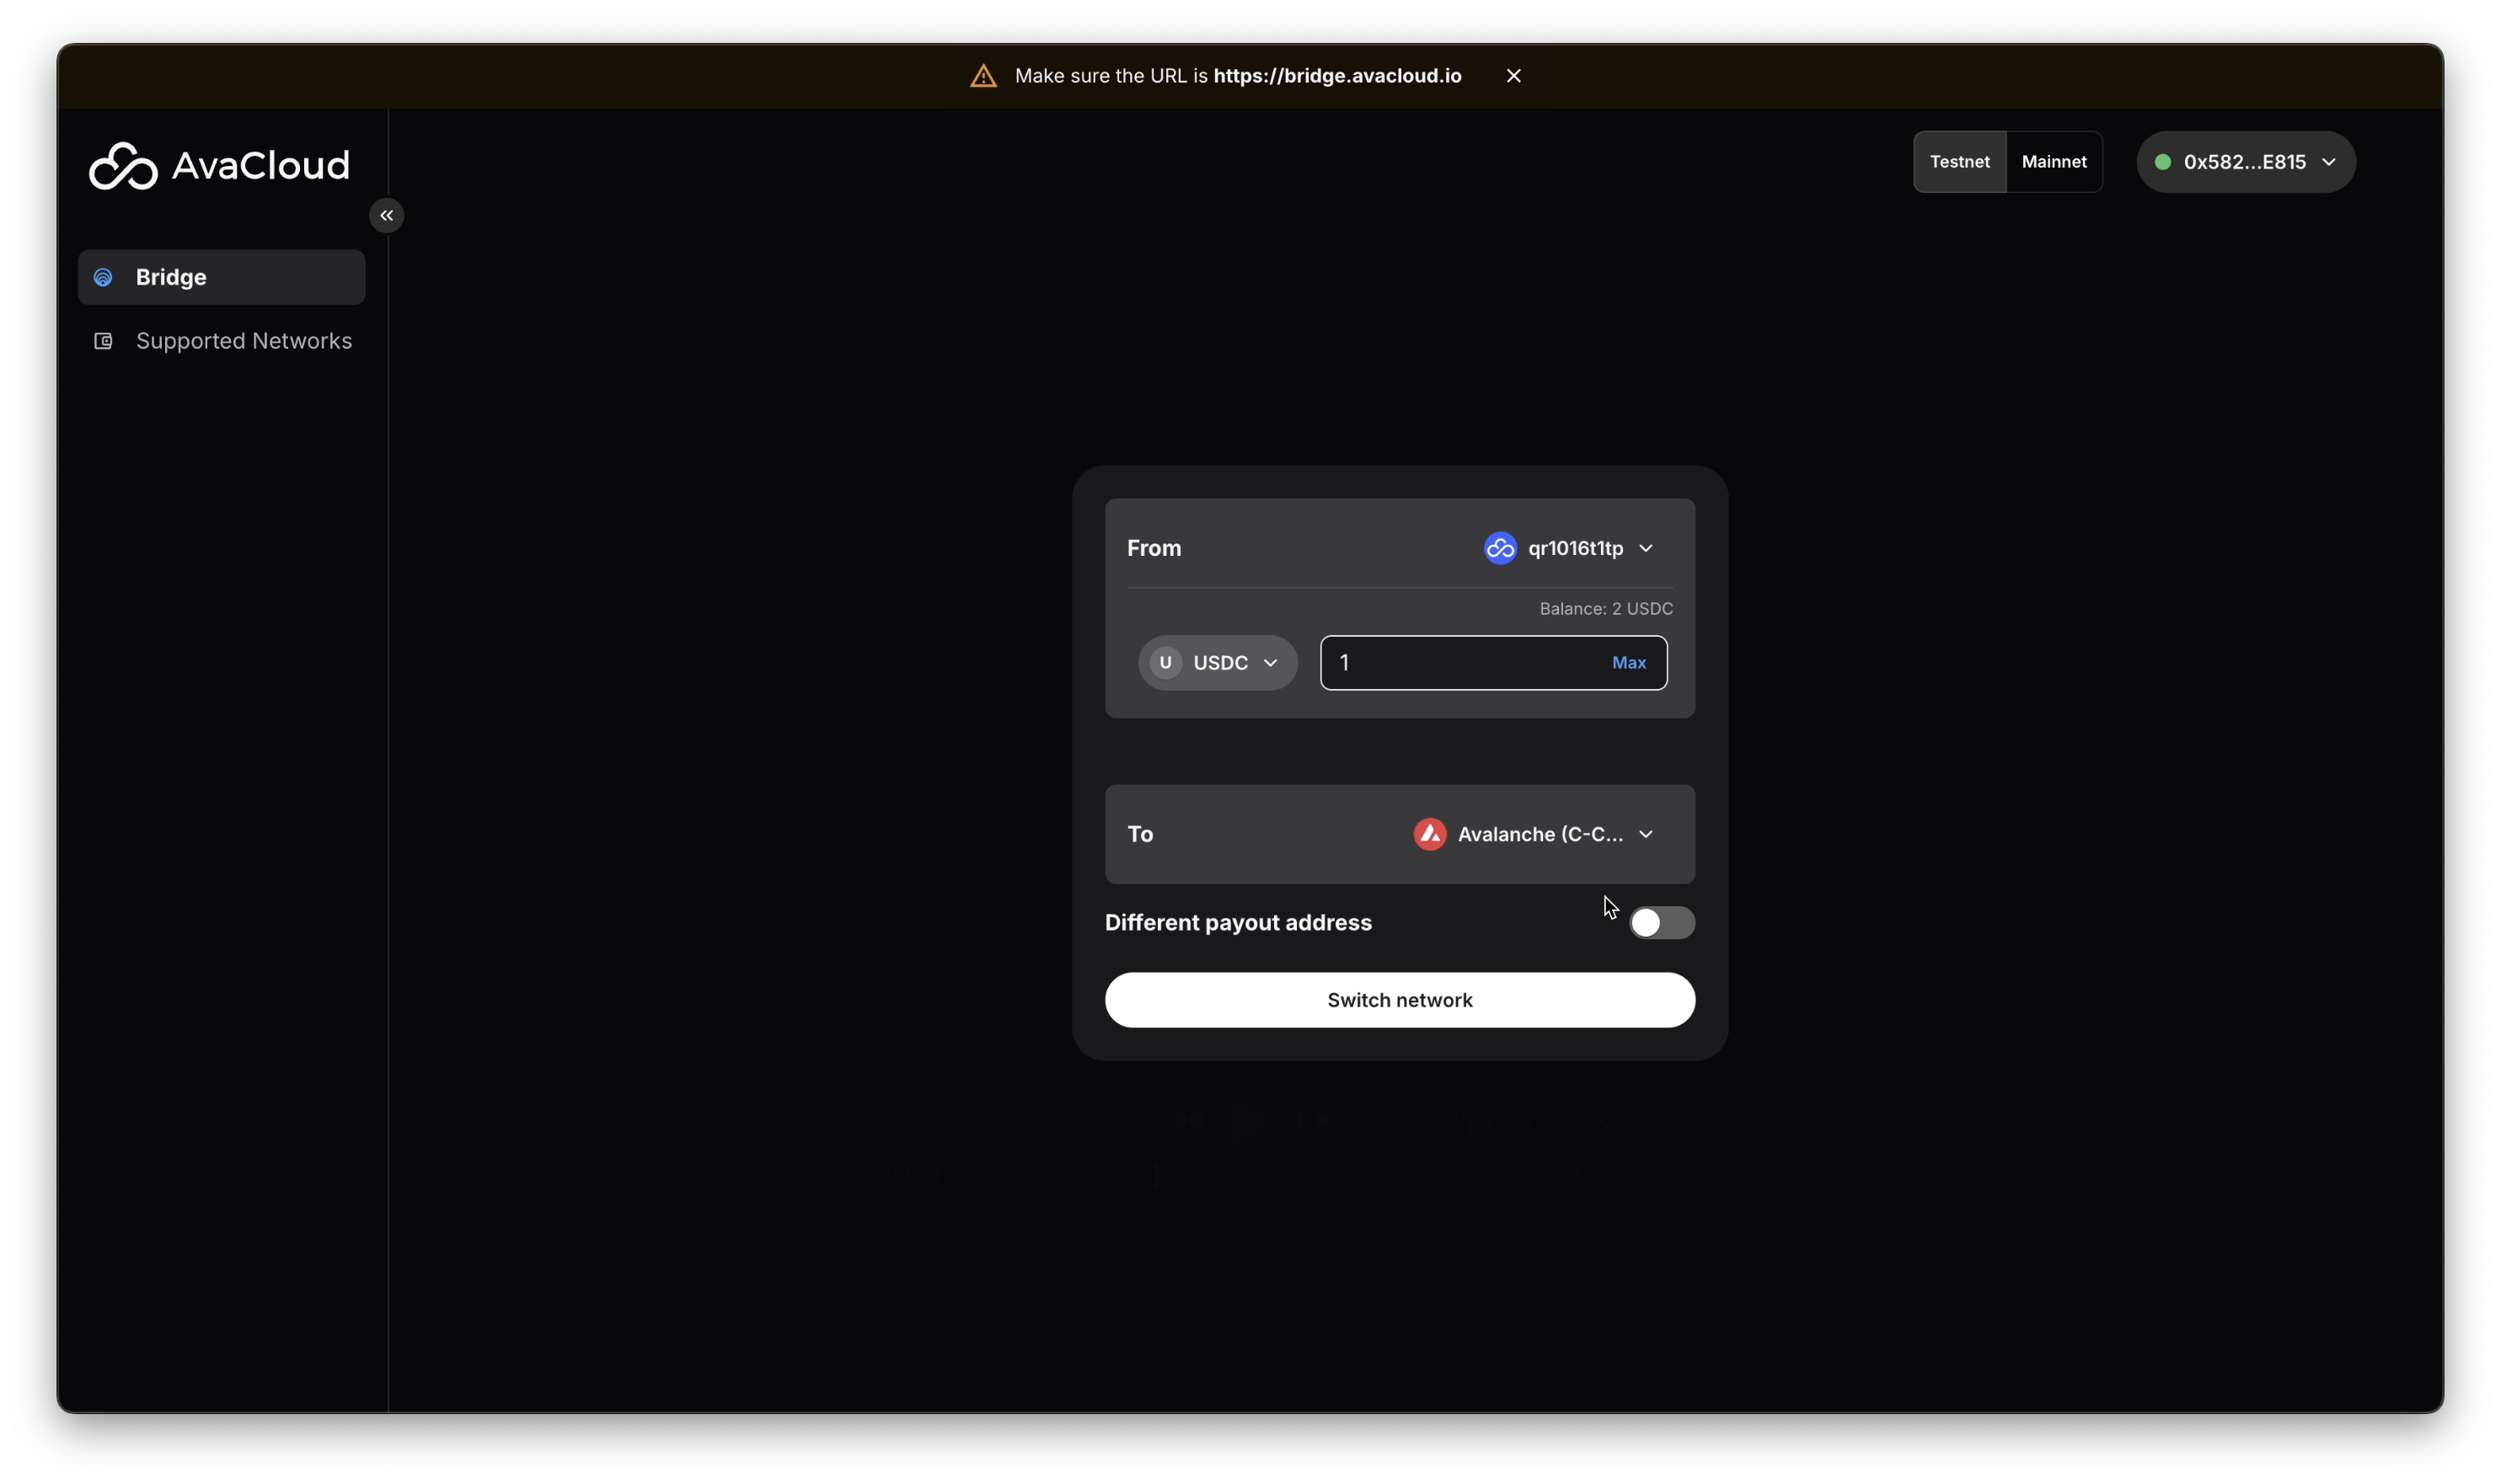This screenshot has height=1484, width=2501.
Task: Click the warning triangle icon in banner
Action: coord(983,76)
